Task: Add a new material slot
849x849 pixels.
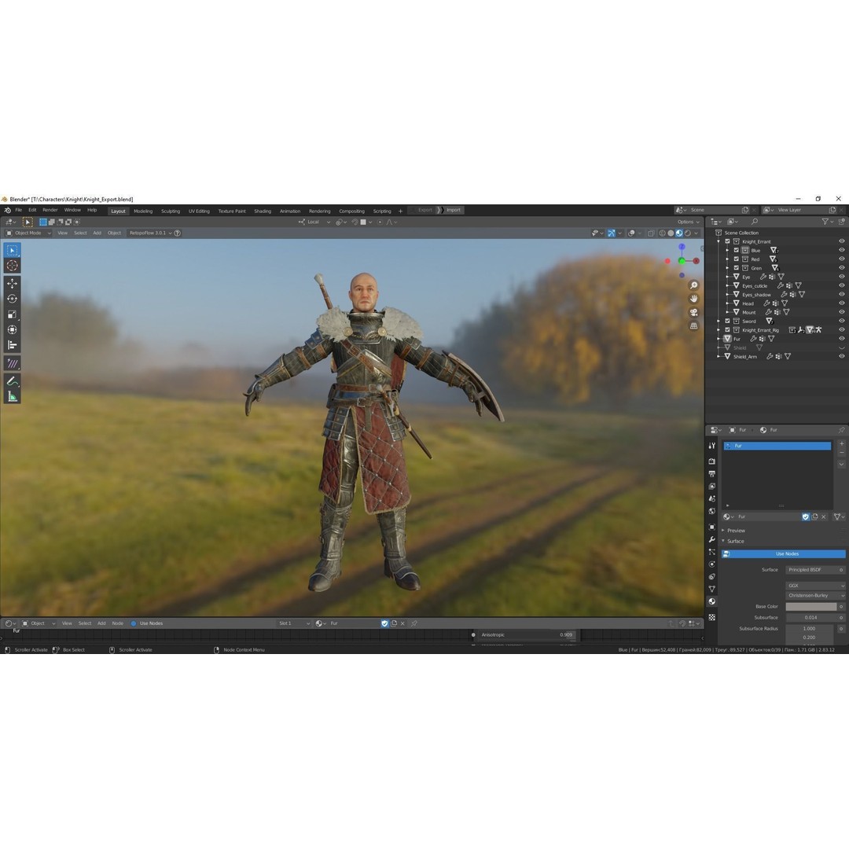Action: tap(841, 443)
